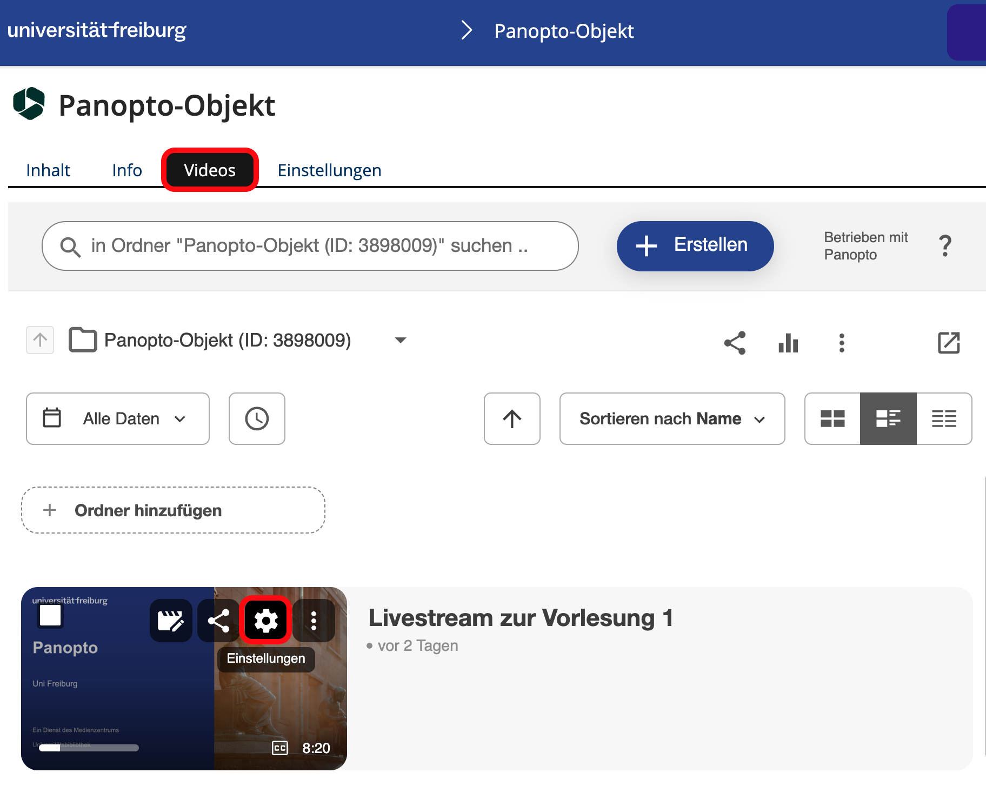
Task: Share the Panopto-Objekt folder
Action: pos(735,343)
